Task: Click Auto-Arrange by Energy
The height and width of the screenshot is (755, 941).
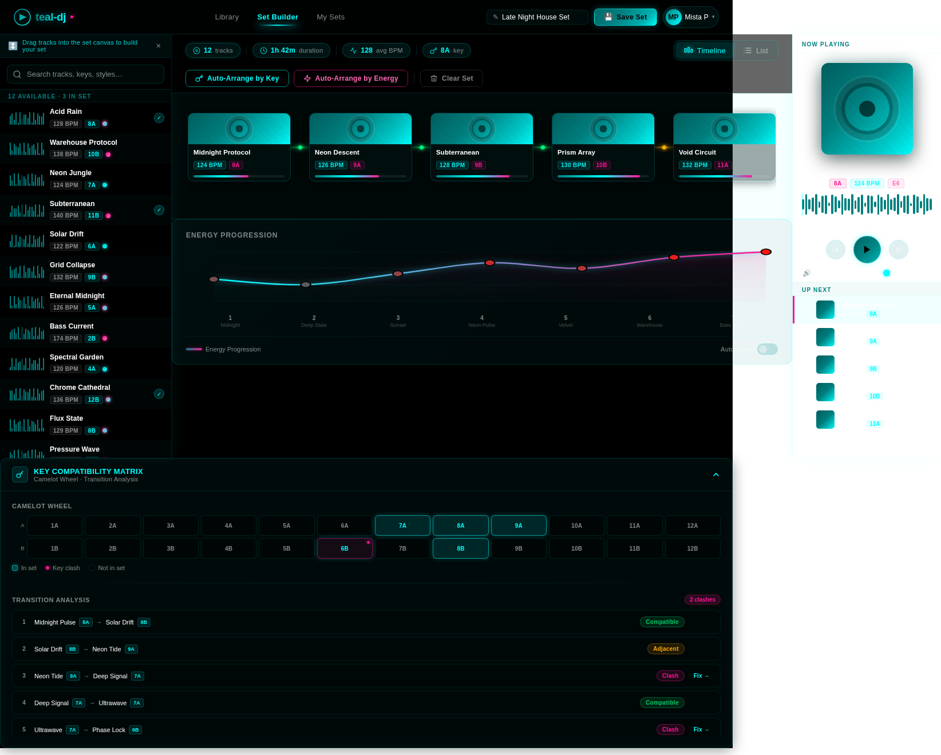Action: pos(350,78)
